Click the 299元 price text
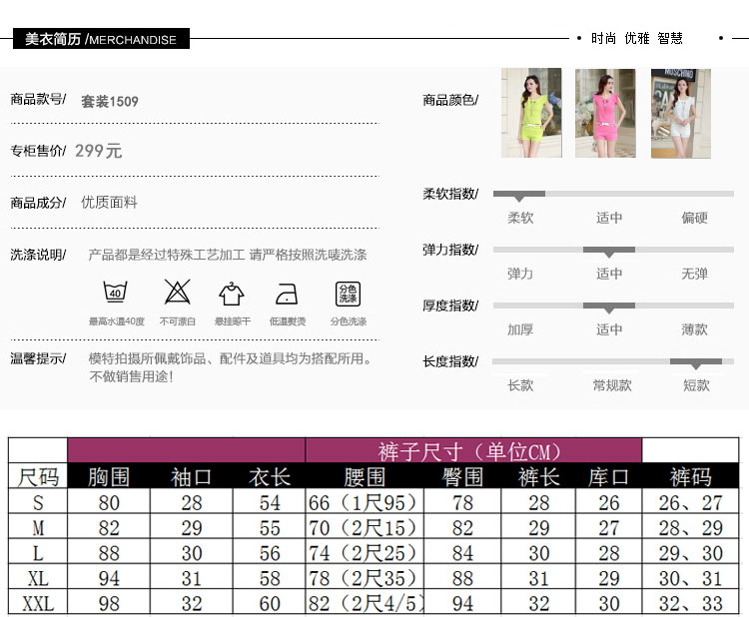749x617 pixels. coord(99,151)
